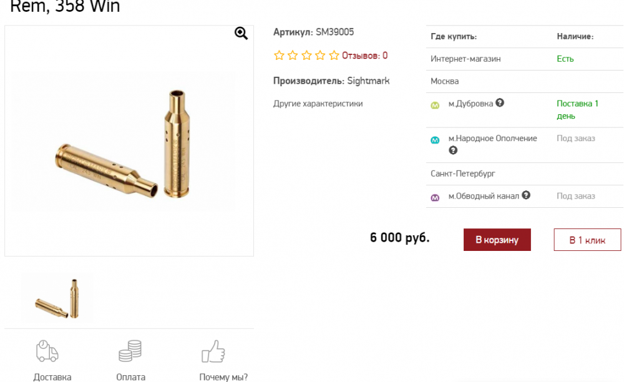Click the question mark icon next to м.Дубровка
Viewport: 624px width, 382px height.
pyautogui.click(x=500, y=103)
